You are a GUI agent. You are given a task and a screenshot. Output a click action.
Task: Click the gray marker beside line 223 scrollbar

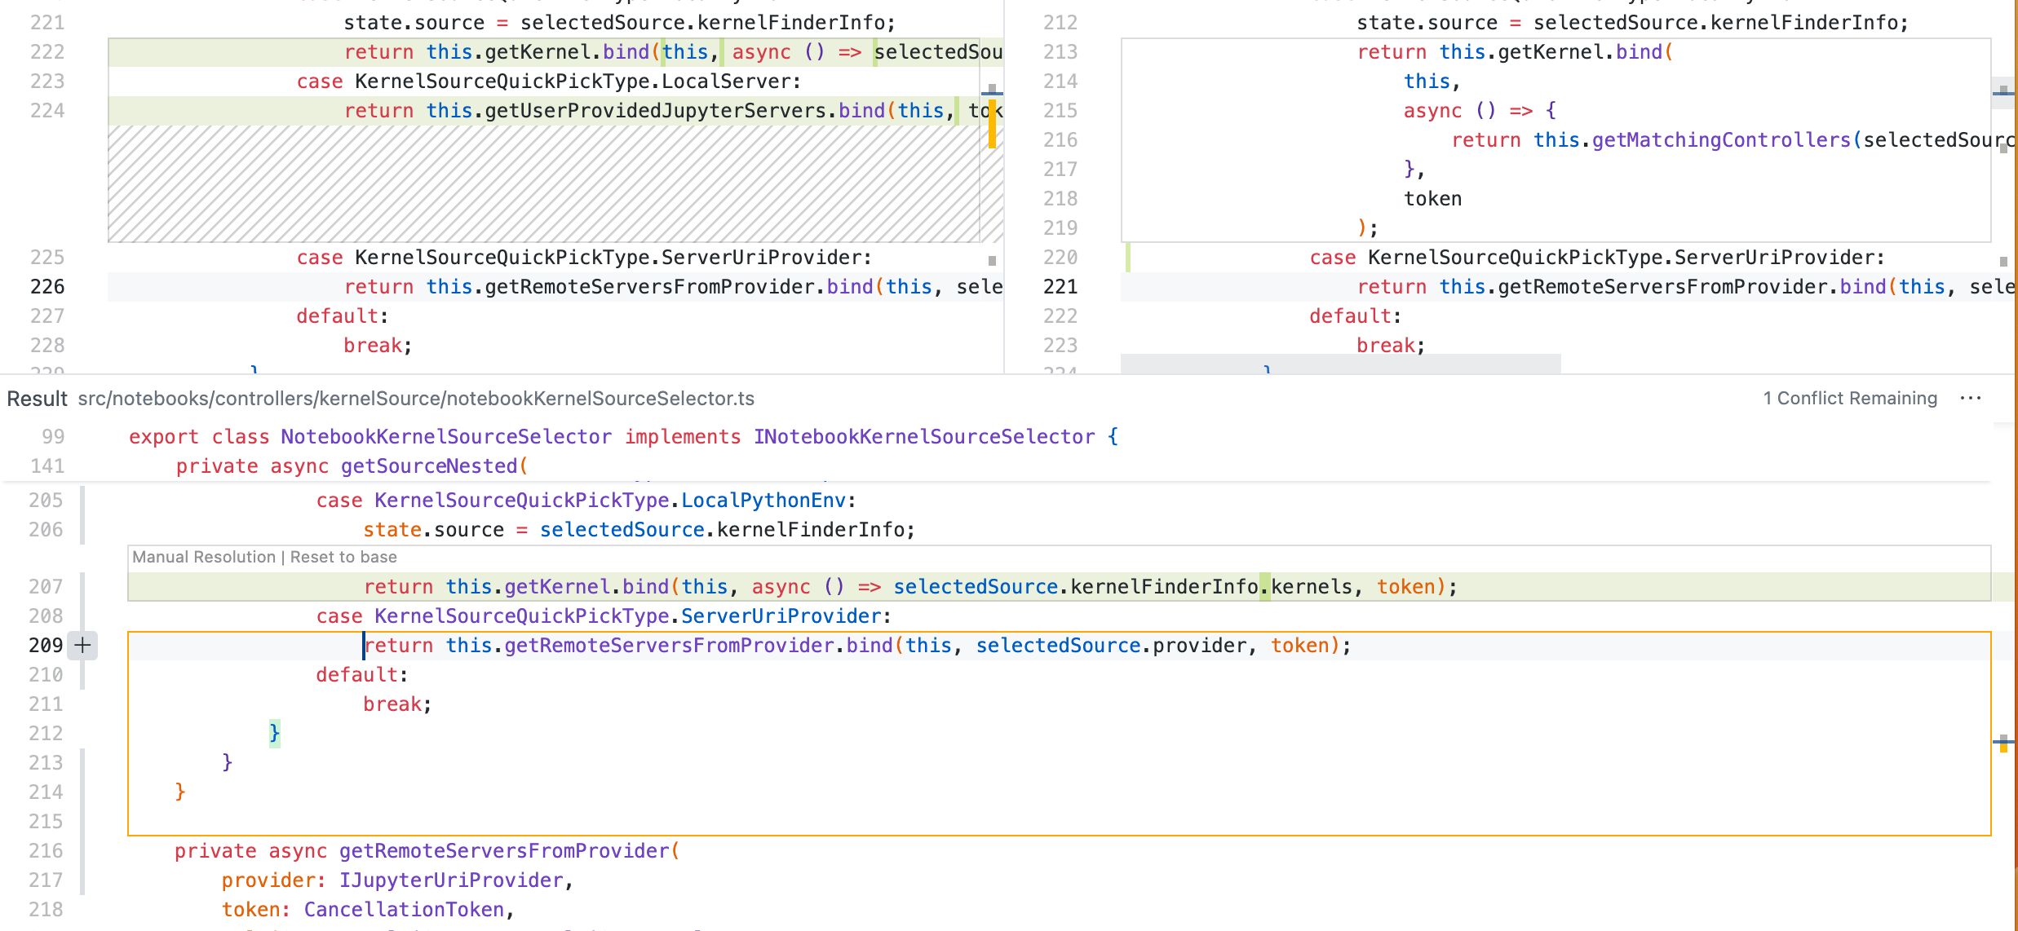[992, 87]
